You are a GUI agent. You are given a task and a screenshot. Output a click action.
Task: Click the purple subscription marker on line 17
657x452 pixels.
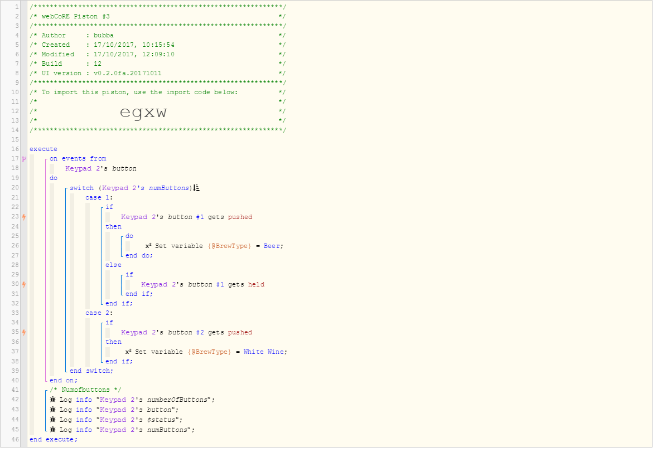24,159
